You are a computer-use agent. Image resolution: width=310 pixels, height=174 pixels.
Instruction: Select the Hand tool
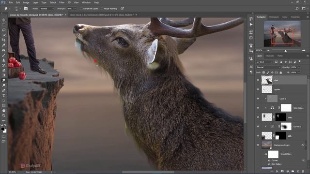coord(3,111)
